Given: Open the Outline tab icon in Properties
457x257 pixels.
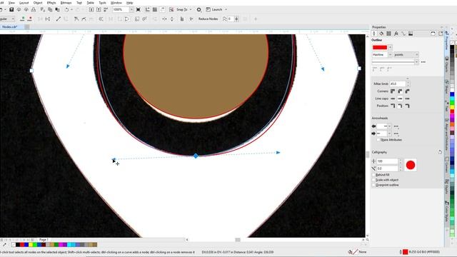Looking at the screenshot, I should click(374, 34).
